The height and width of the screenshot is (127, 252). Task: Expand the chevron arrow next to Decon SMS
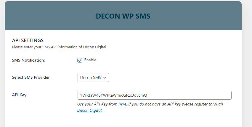105,78
